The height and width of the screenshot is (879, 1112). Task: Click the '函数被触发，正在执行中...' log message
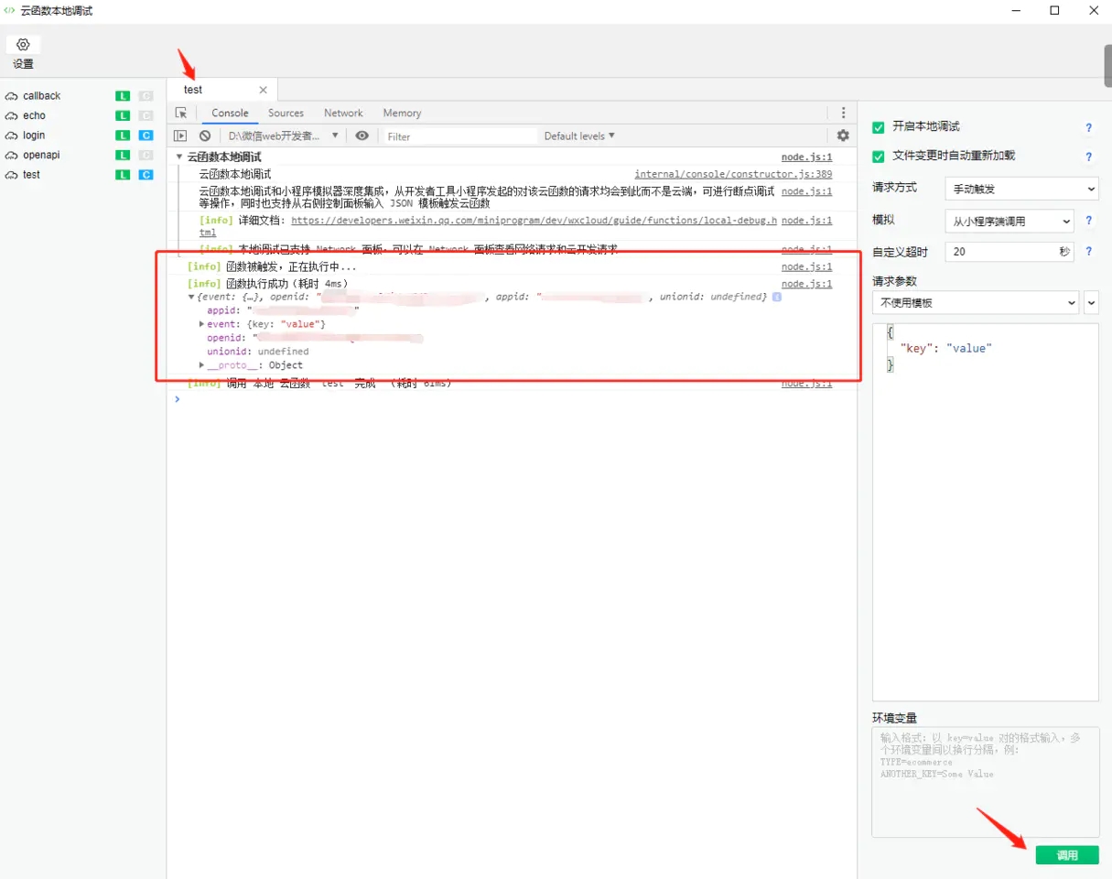point(290,267)
